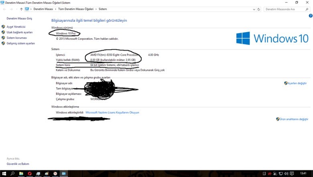
Task: Go to Denetim Masası Giriş
Action: [19, 19]
